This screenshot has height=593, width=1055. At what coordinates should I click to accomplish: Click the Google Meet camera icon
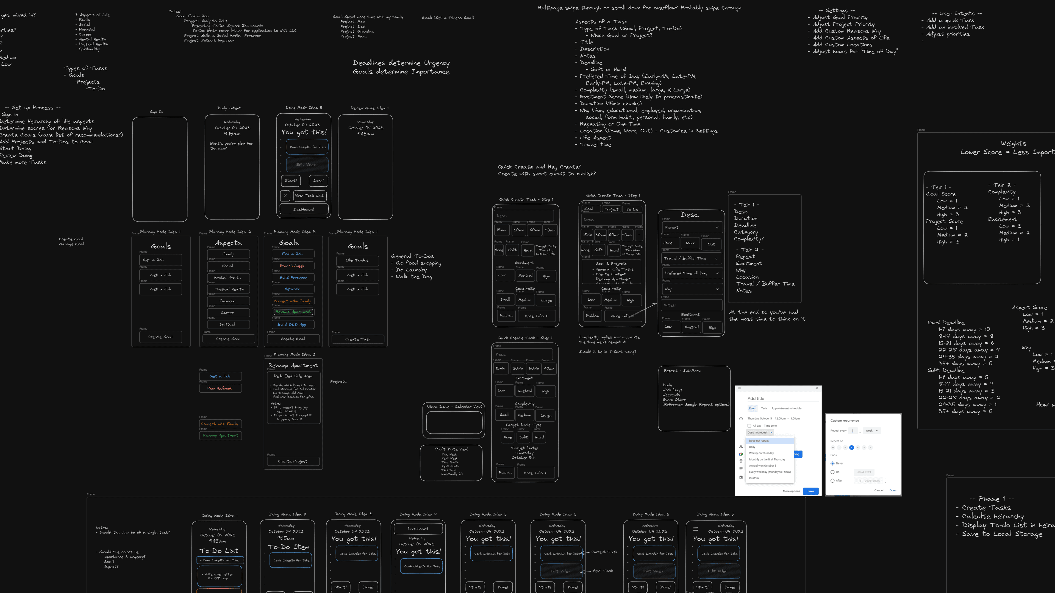(x=741, y=454)
